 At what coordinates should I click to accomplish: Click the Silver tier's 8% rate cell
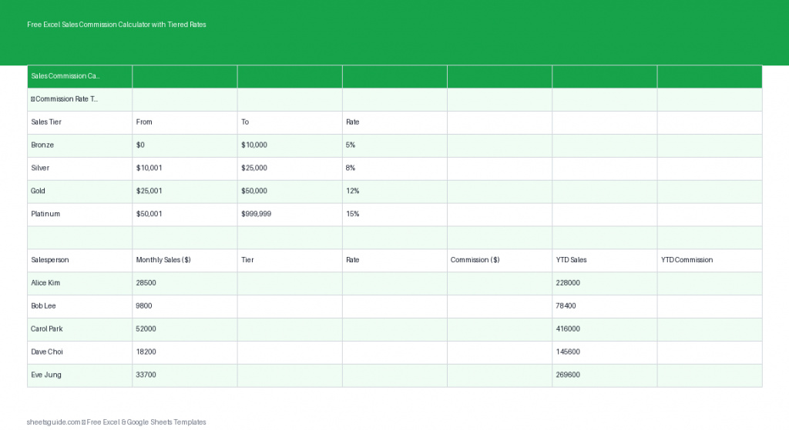(x=394, y=168)
